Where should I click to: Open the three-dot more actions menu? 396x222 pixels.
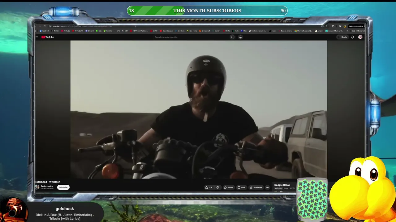[267, 187]
